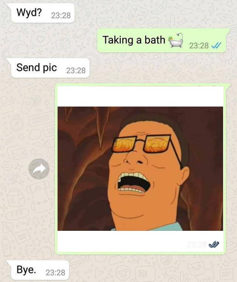Viewport: 237px width, 282px height.
Task: Select the 'Send pic' message bubble
Action: click(50, 68)
